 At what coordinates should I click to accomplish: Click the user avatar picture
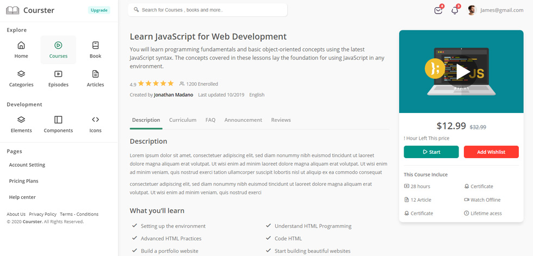(472, 10)
